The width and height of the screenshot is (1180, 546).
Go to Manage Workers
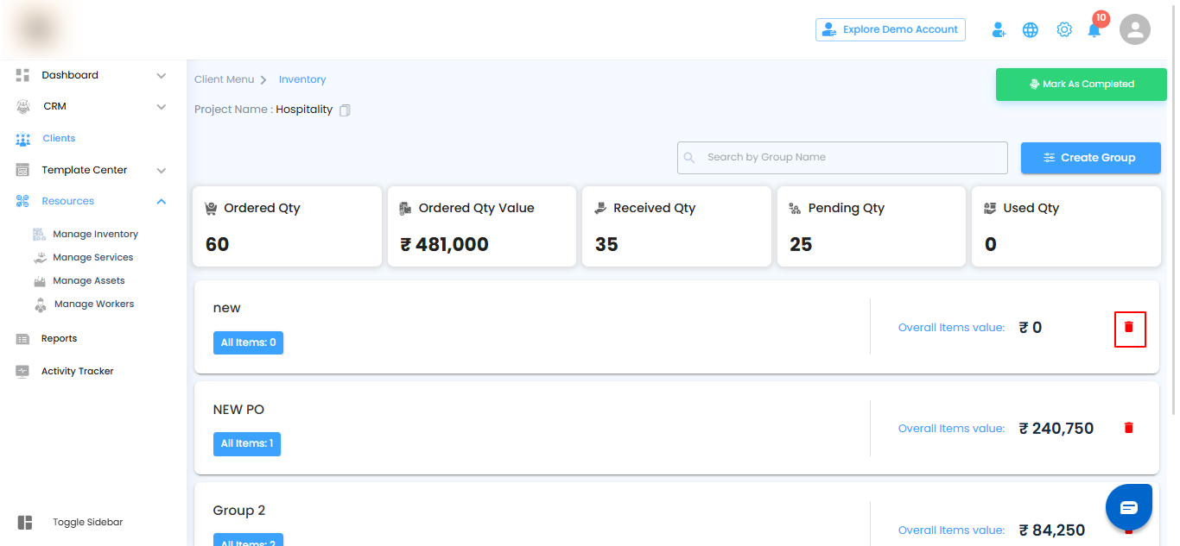pyautogui.click(x=93, y=304)
